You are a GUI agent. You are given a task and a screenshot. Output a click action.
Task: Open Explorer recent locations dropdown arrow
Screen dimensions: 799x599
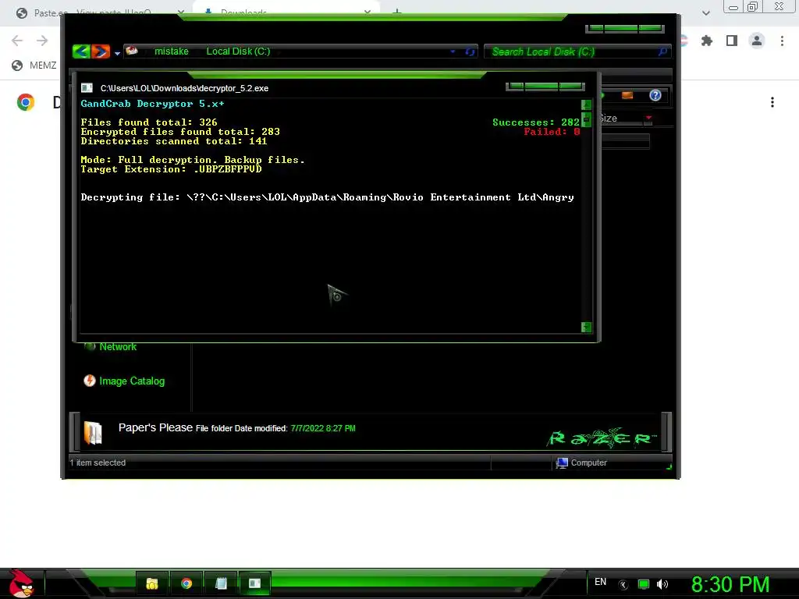[x=117, y=53]
